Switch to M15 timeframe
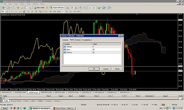Screen dimensions: 184x110 point(54,11)
